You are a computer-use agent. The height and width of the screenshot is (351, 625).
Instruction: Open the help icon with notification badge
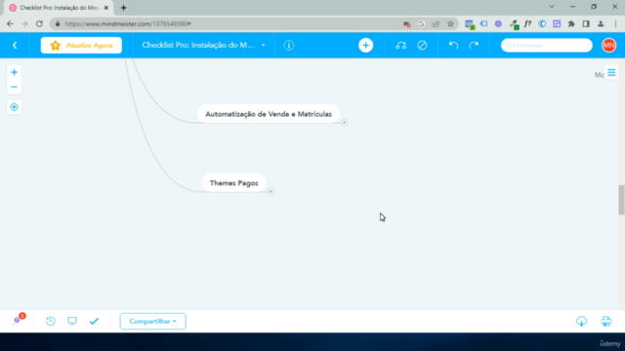[x=18, y=320]
